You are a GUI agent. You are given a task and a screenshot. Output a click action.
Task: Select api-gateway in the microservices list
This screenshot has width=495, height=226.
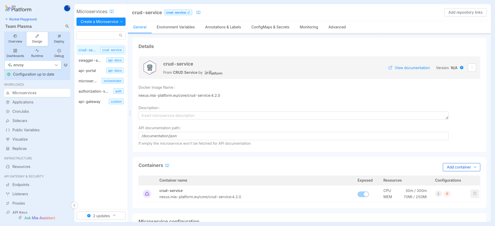tap(89, 102)
